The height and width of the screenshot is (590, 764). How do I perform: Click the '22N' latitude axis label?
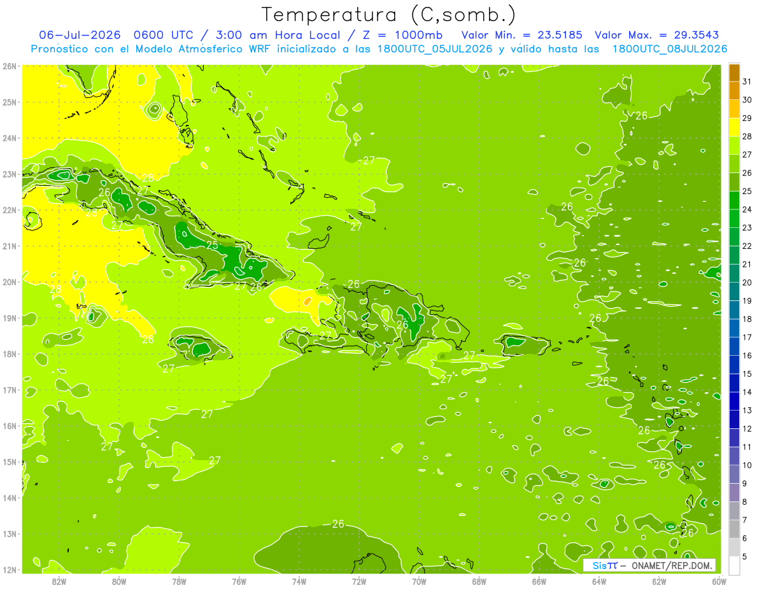tap(10, 210)
